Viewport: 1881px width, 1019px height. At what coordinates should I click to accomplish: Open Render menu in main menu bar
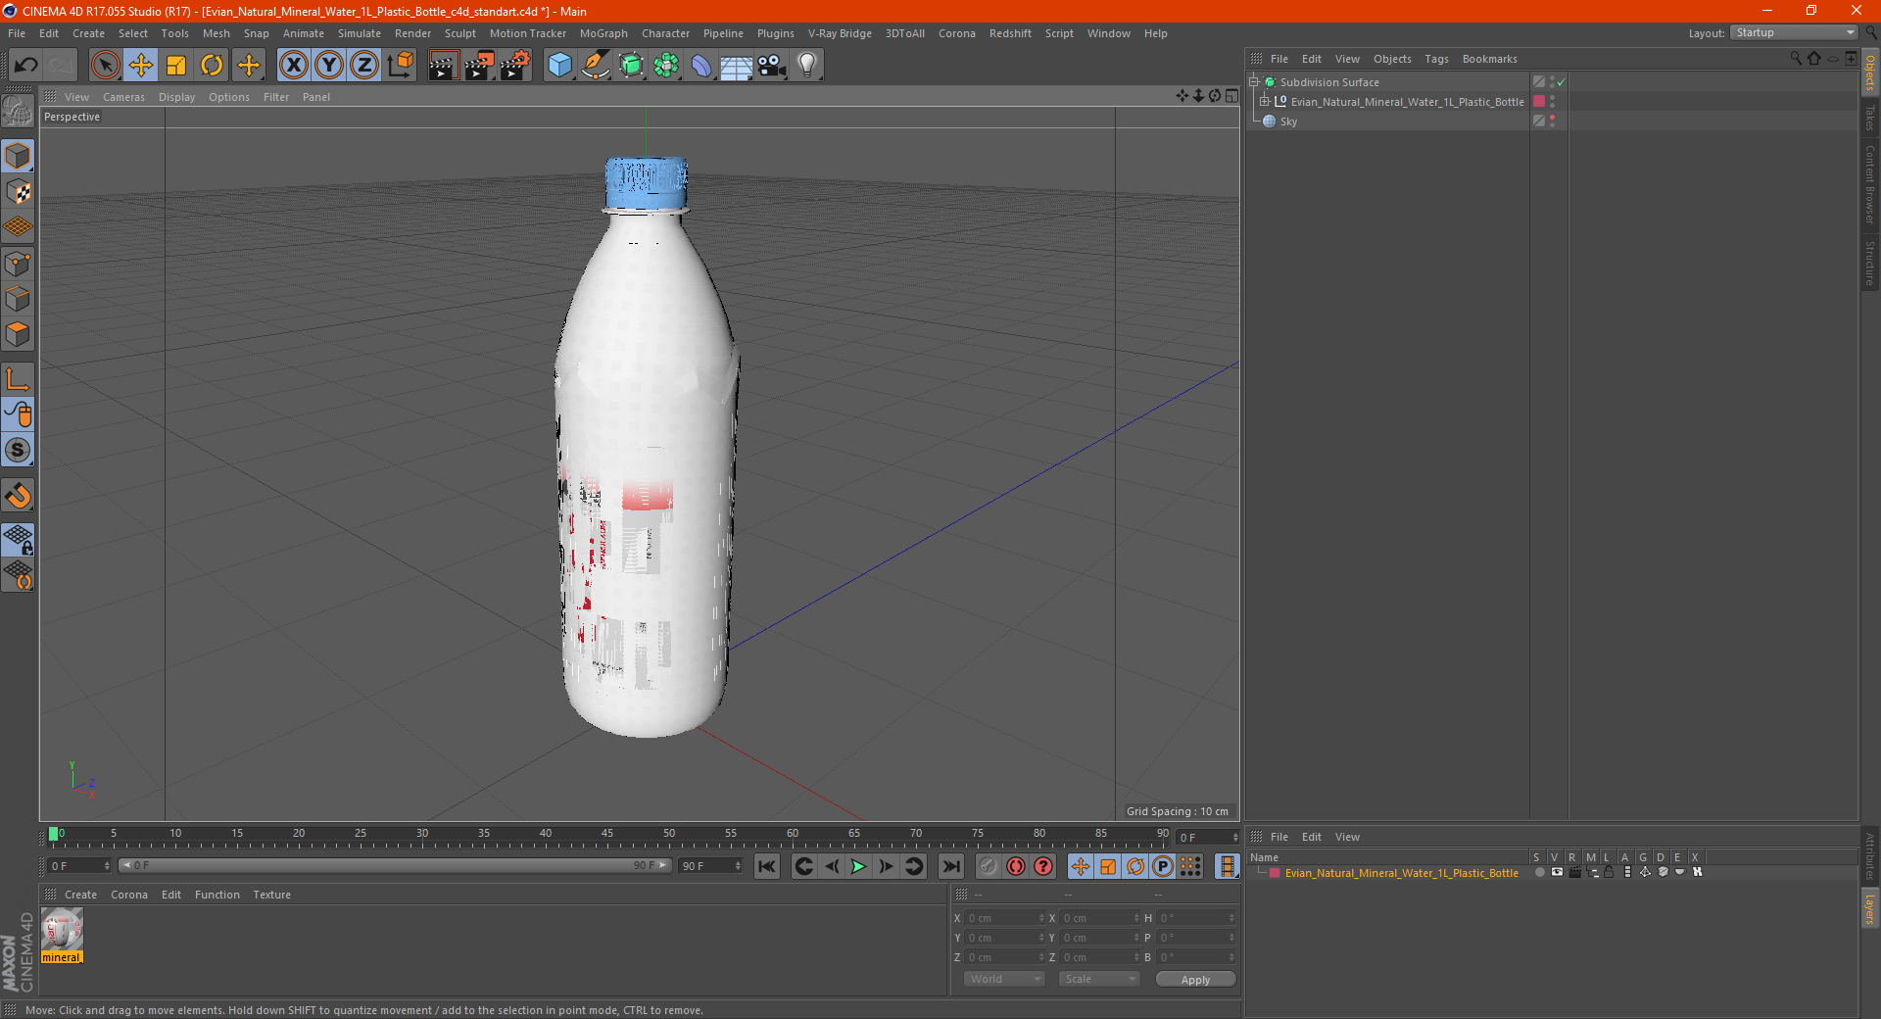412,33
